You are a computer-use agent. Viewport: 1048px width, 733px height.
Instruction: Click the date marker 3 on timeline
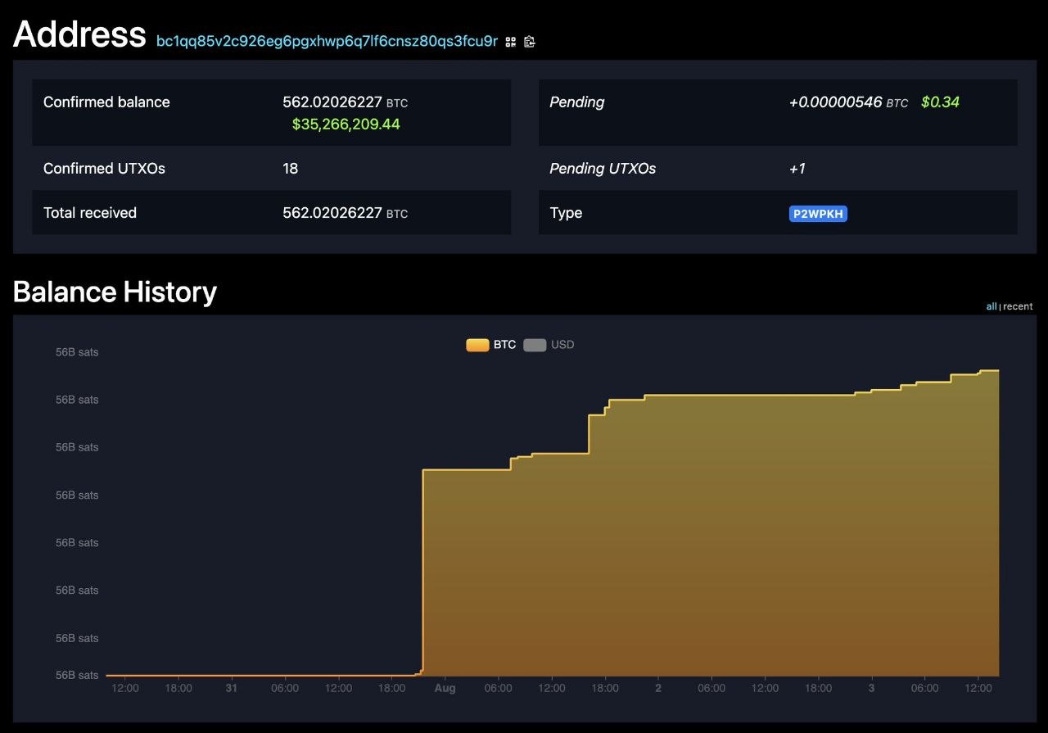[871, 689]
